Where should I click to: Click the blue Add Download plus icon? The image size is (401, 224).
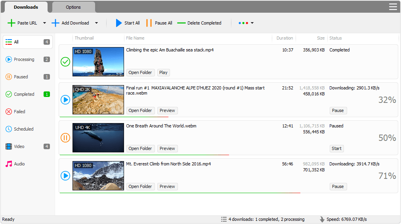pos(55,23)
